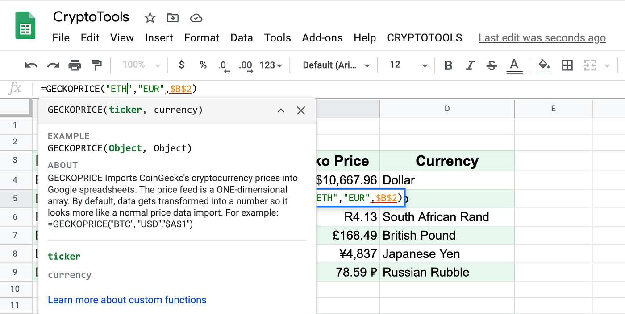Open the fill color picker
This screenshot has width=625, height=314.
544,65
